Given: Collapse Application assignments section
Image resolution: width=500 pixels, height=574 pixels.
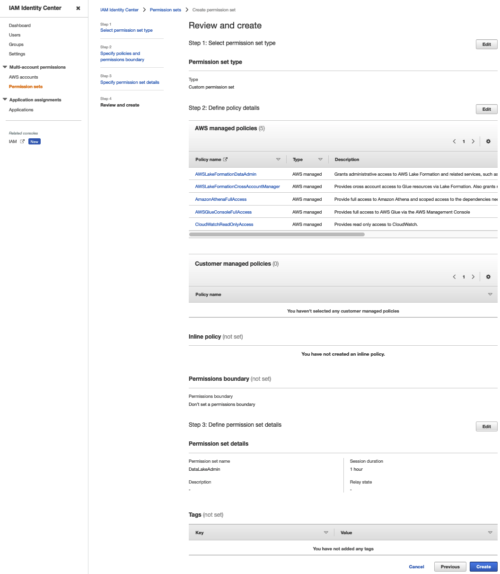Looking at the screenshot, I should [5, 100].
